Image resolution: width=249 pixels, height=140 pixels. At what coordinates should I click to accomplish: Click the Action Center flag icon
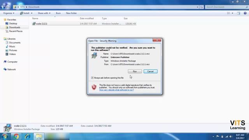pyautogui.click(x=217, y=136)
